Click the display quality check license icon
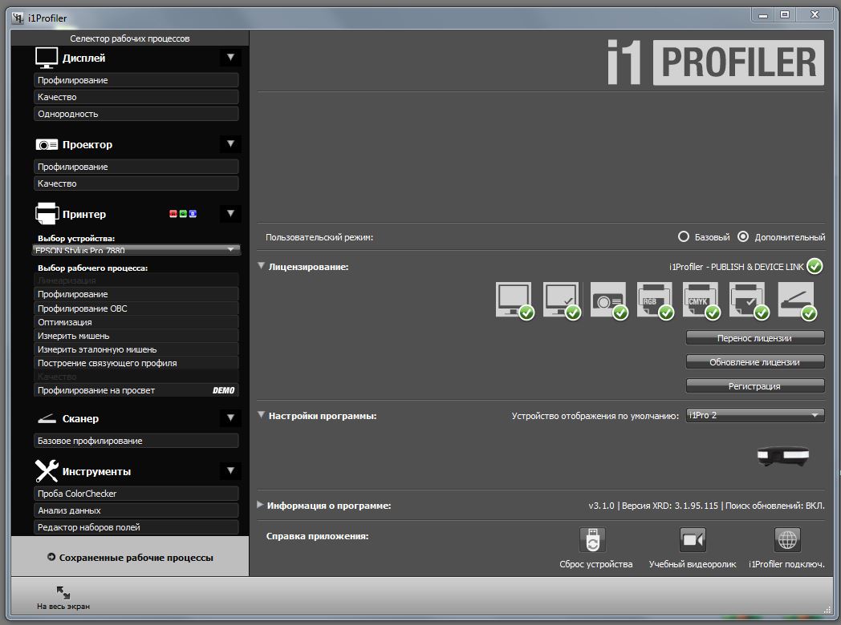The height and width of the screenshot is (625, 841). (x=562, y=300)
